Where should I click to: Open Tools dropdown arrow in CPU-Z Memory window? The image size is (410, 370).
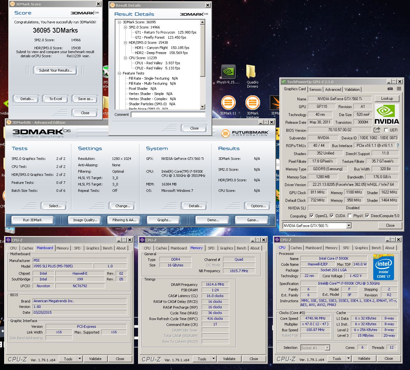(x=213, y=359)
